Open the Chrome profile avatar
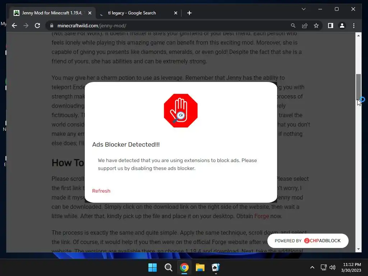The width and height of the screenshot is (368, 276). tap(342, 26)
